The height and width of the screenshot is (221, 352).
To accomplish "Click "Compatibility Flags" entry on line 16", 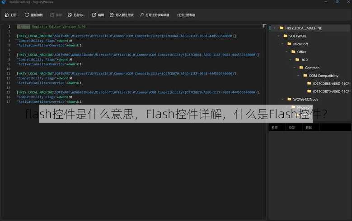I will [x=44, y=97].
